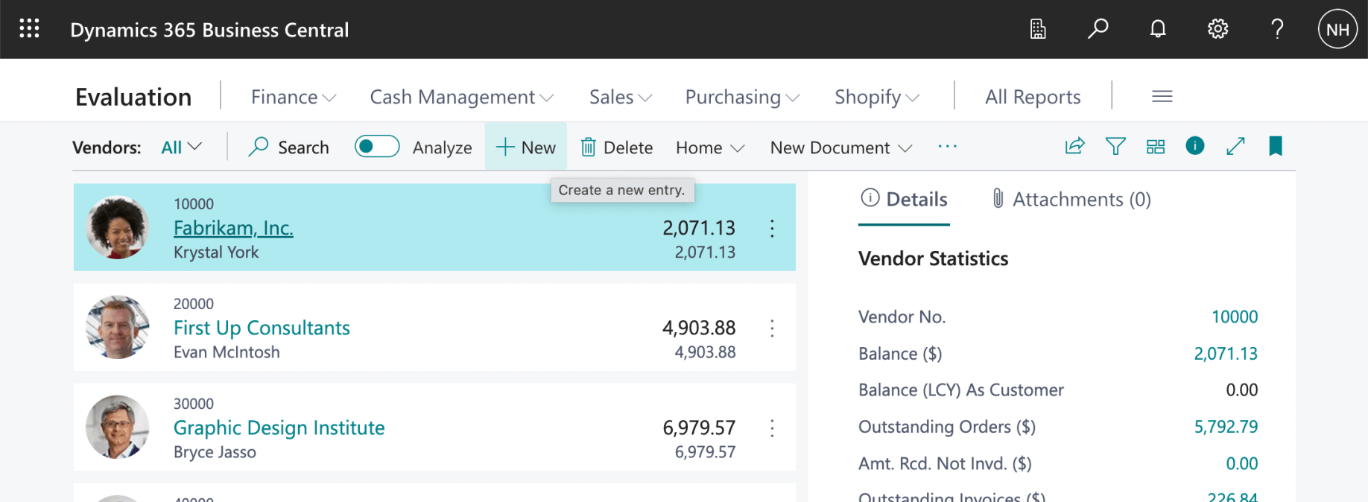
Task: Expand the Finance menu
Action: point(293,97)
